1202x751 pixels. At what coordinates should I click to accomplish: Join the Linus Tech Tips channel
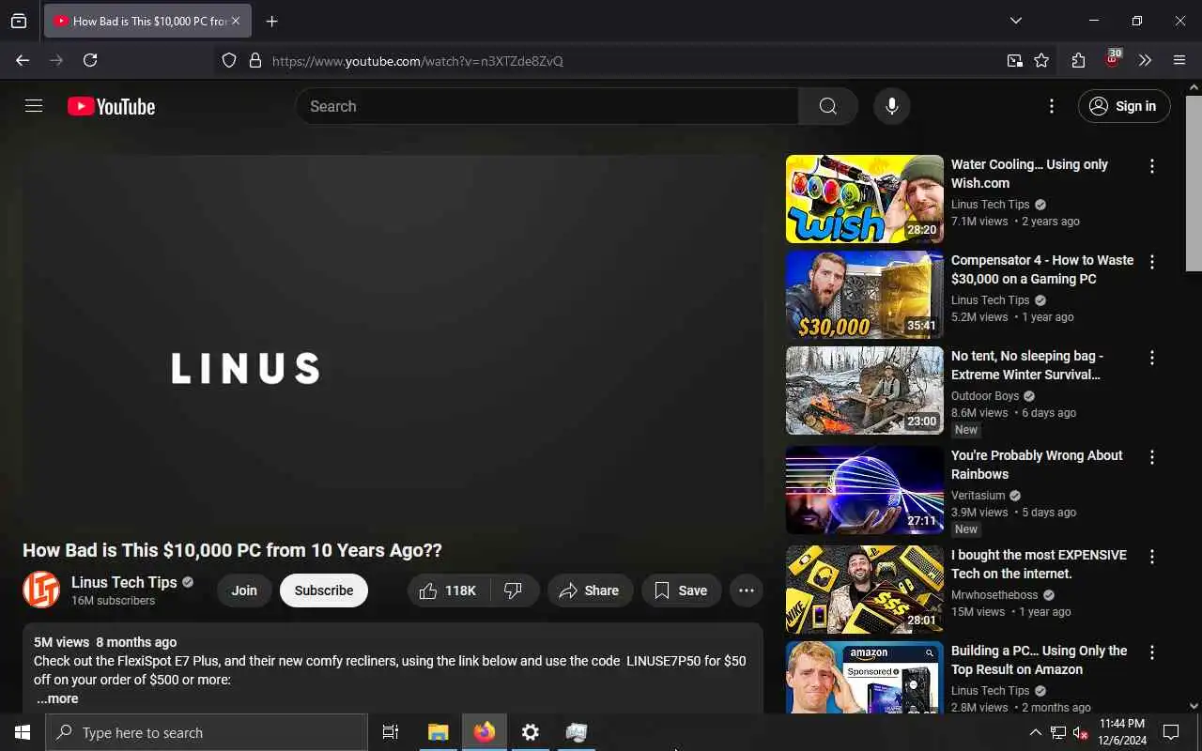click(244, 590)
